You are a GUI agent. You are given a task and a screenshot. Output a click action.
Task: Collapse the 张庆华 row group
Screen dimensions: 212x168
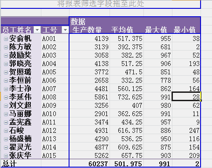click(x=6, y=156)
